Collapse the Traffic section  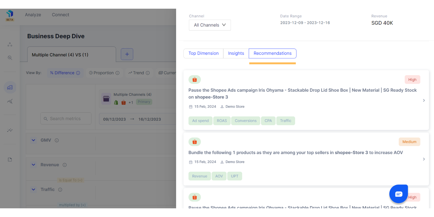pos(33,189)
